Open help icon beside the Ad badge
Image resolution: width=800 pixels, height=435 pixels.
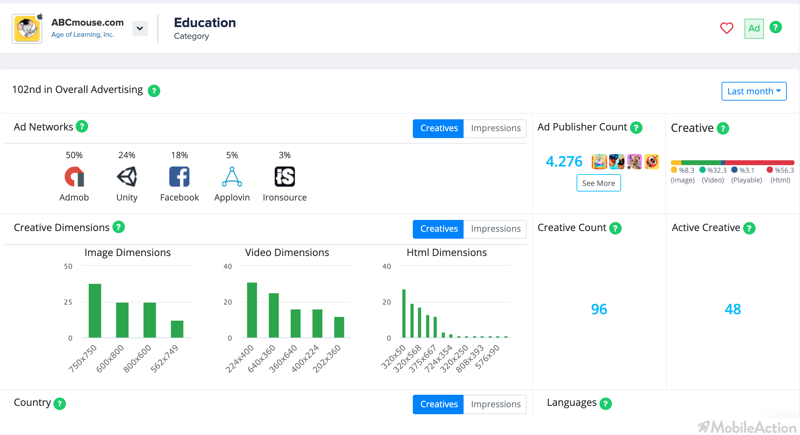[x=775, y=27]
